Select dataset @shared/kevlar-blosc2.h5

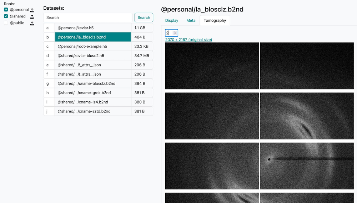[93, 56]
